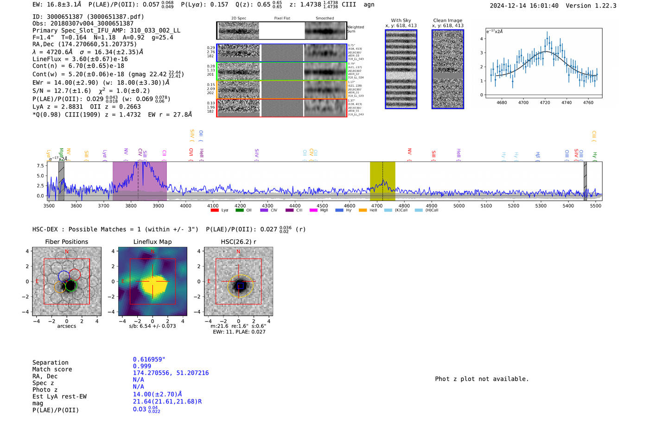Click the red crosshair in Lineflux Map
The height and width of the screenshot is (442, 649).
click(153, 281)
